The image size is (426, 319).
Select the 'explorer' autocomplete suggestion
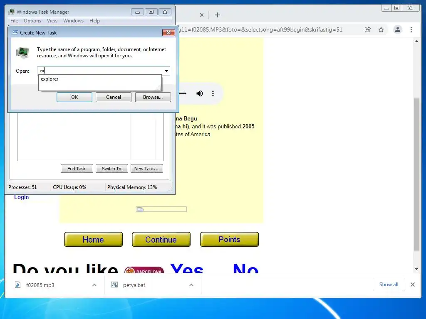click(100, 79)
